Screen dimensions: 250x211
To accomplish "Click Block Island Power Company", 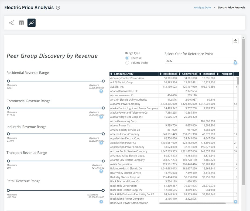I will click(127, 199).
